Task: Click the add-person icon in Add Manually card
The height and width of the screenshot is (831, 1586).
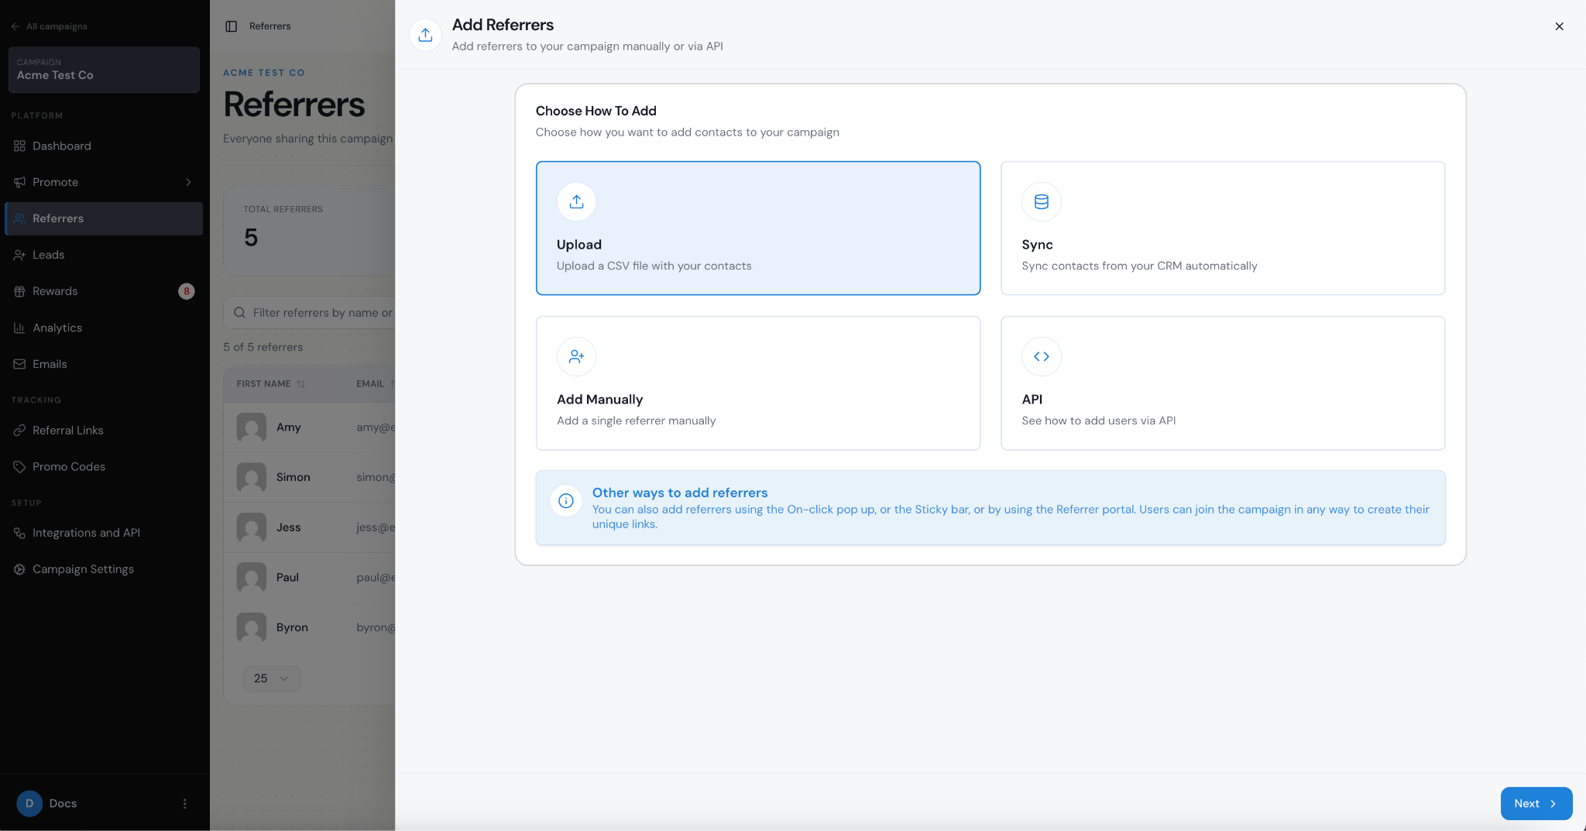Action: (x=576, y=356)
